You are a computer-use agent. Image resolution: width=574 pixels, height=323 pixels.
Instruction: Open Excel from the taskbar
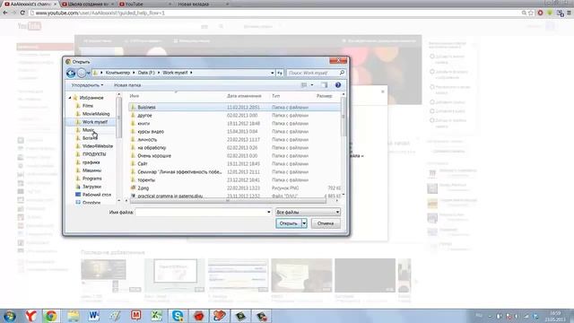click(x=157, y=316)
